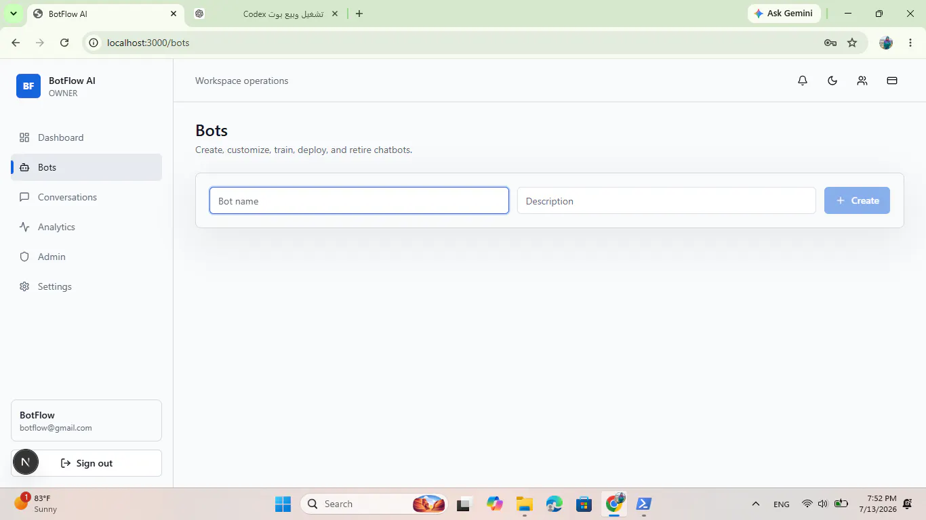Open the password manager key icon
Image resolution: width=926 pixels, height=520 pixels.
pos(830,43)
